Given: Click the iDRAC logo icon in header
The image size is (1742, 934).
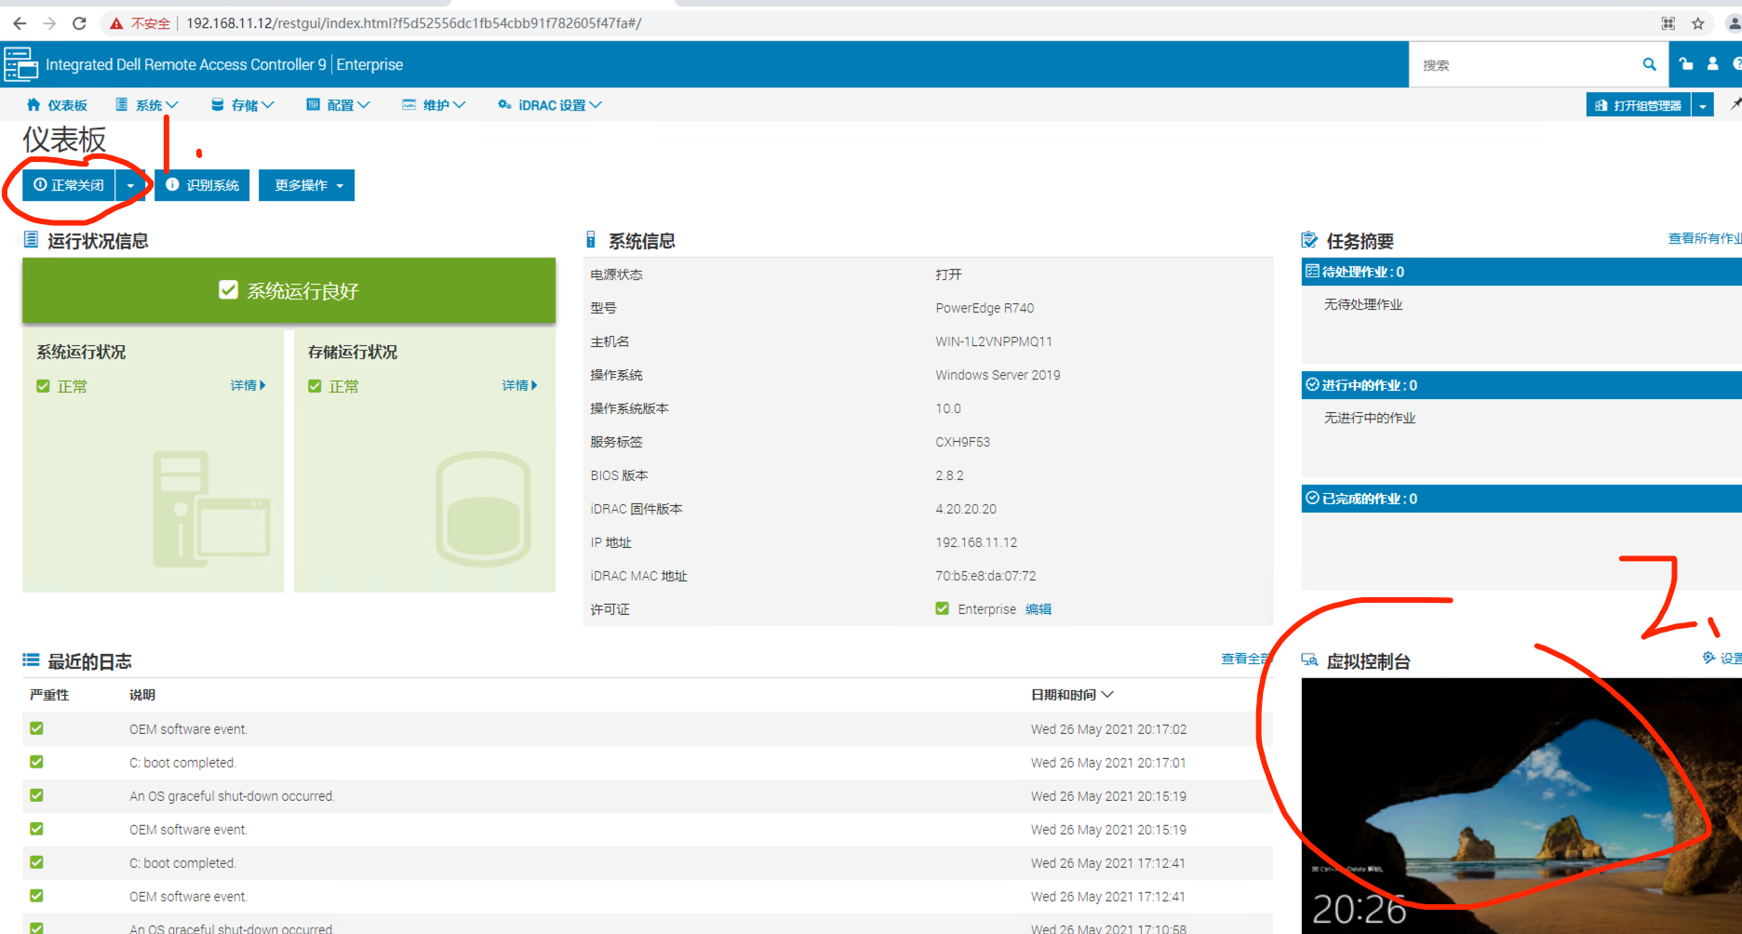Looking at the screenshot, I should click(x=20, y=64).
